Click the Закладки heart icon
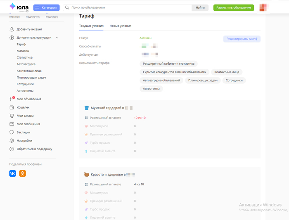This screenshot has height=220, width=289. [x=12, y=132]
